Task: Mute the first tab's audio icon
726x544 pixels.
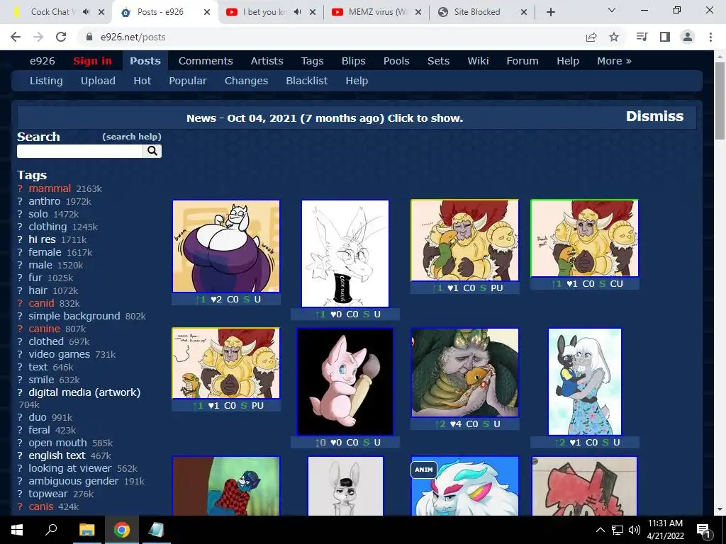Action: [x=86, y=12]
